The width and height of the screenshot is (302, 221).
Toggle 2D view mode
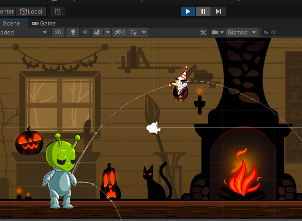click(x=58, y=32)
